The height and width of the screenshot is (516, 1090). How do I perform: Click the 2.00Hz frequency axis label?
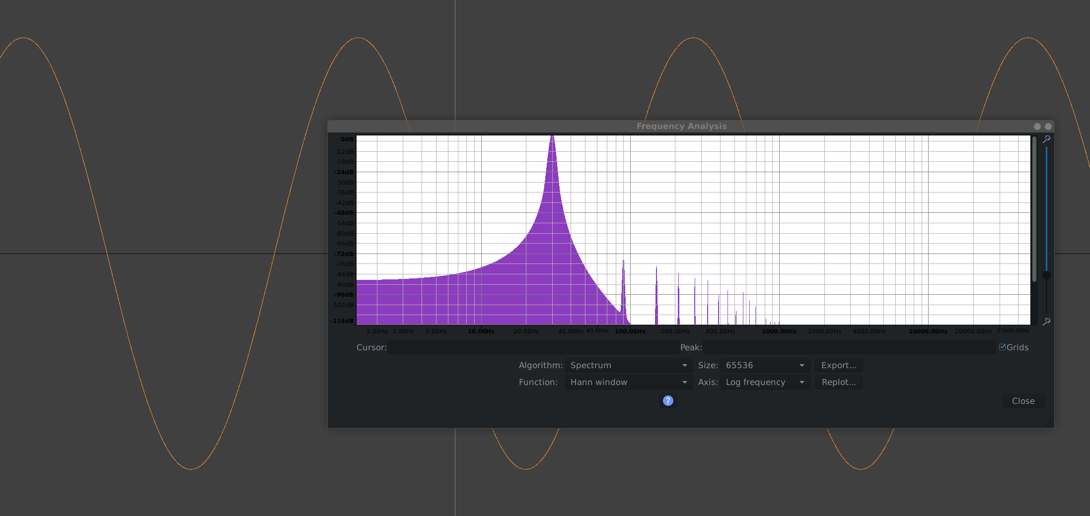(x=377, y=331)
